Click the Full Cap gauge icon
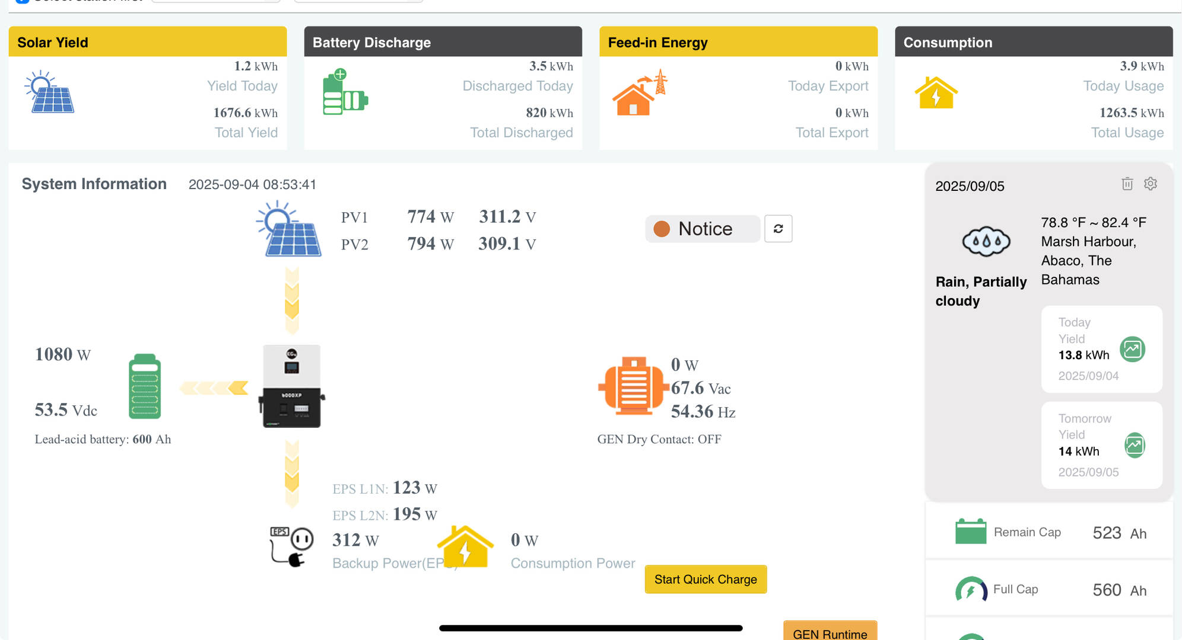This screenshot has height=640, width=1182. click(971, 589)
